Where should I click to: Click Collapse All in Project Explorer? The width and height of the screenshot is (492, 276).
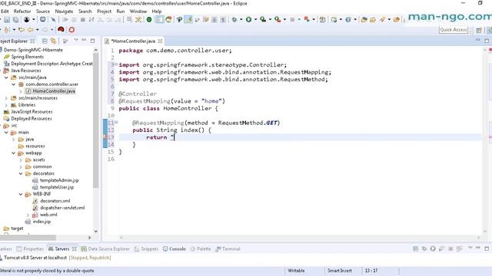45,41
